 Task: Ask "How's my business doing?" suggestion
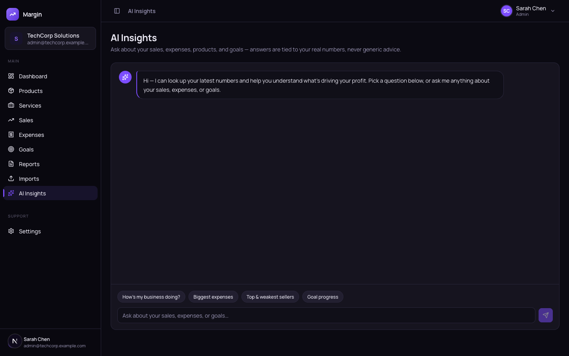click(x=151, y=297)
